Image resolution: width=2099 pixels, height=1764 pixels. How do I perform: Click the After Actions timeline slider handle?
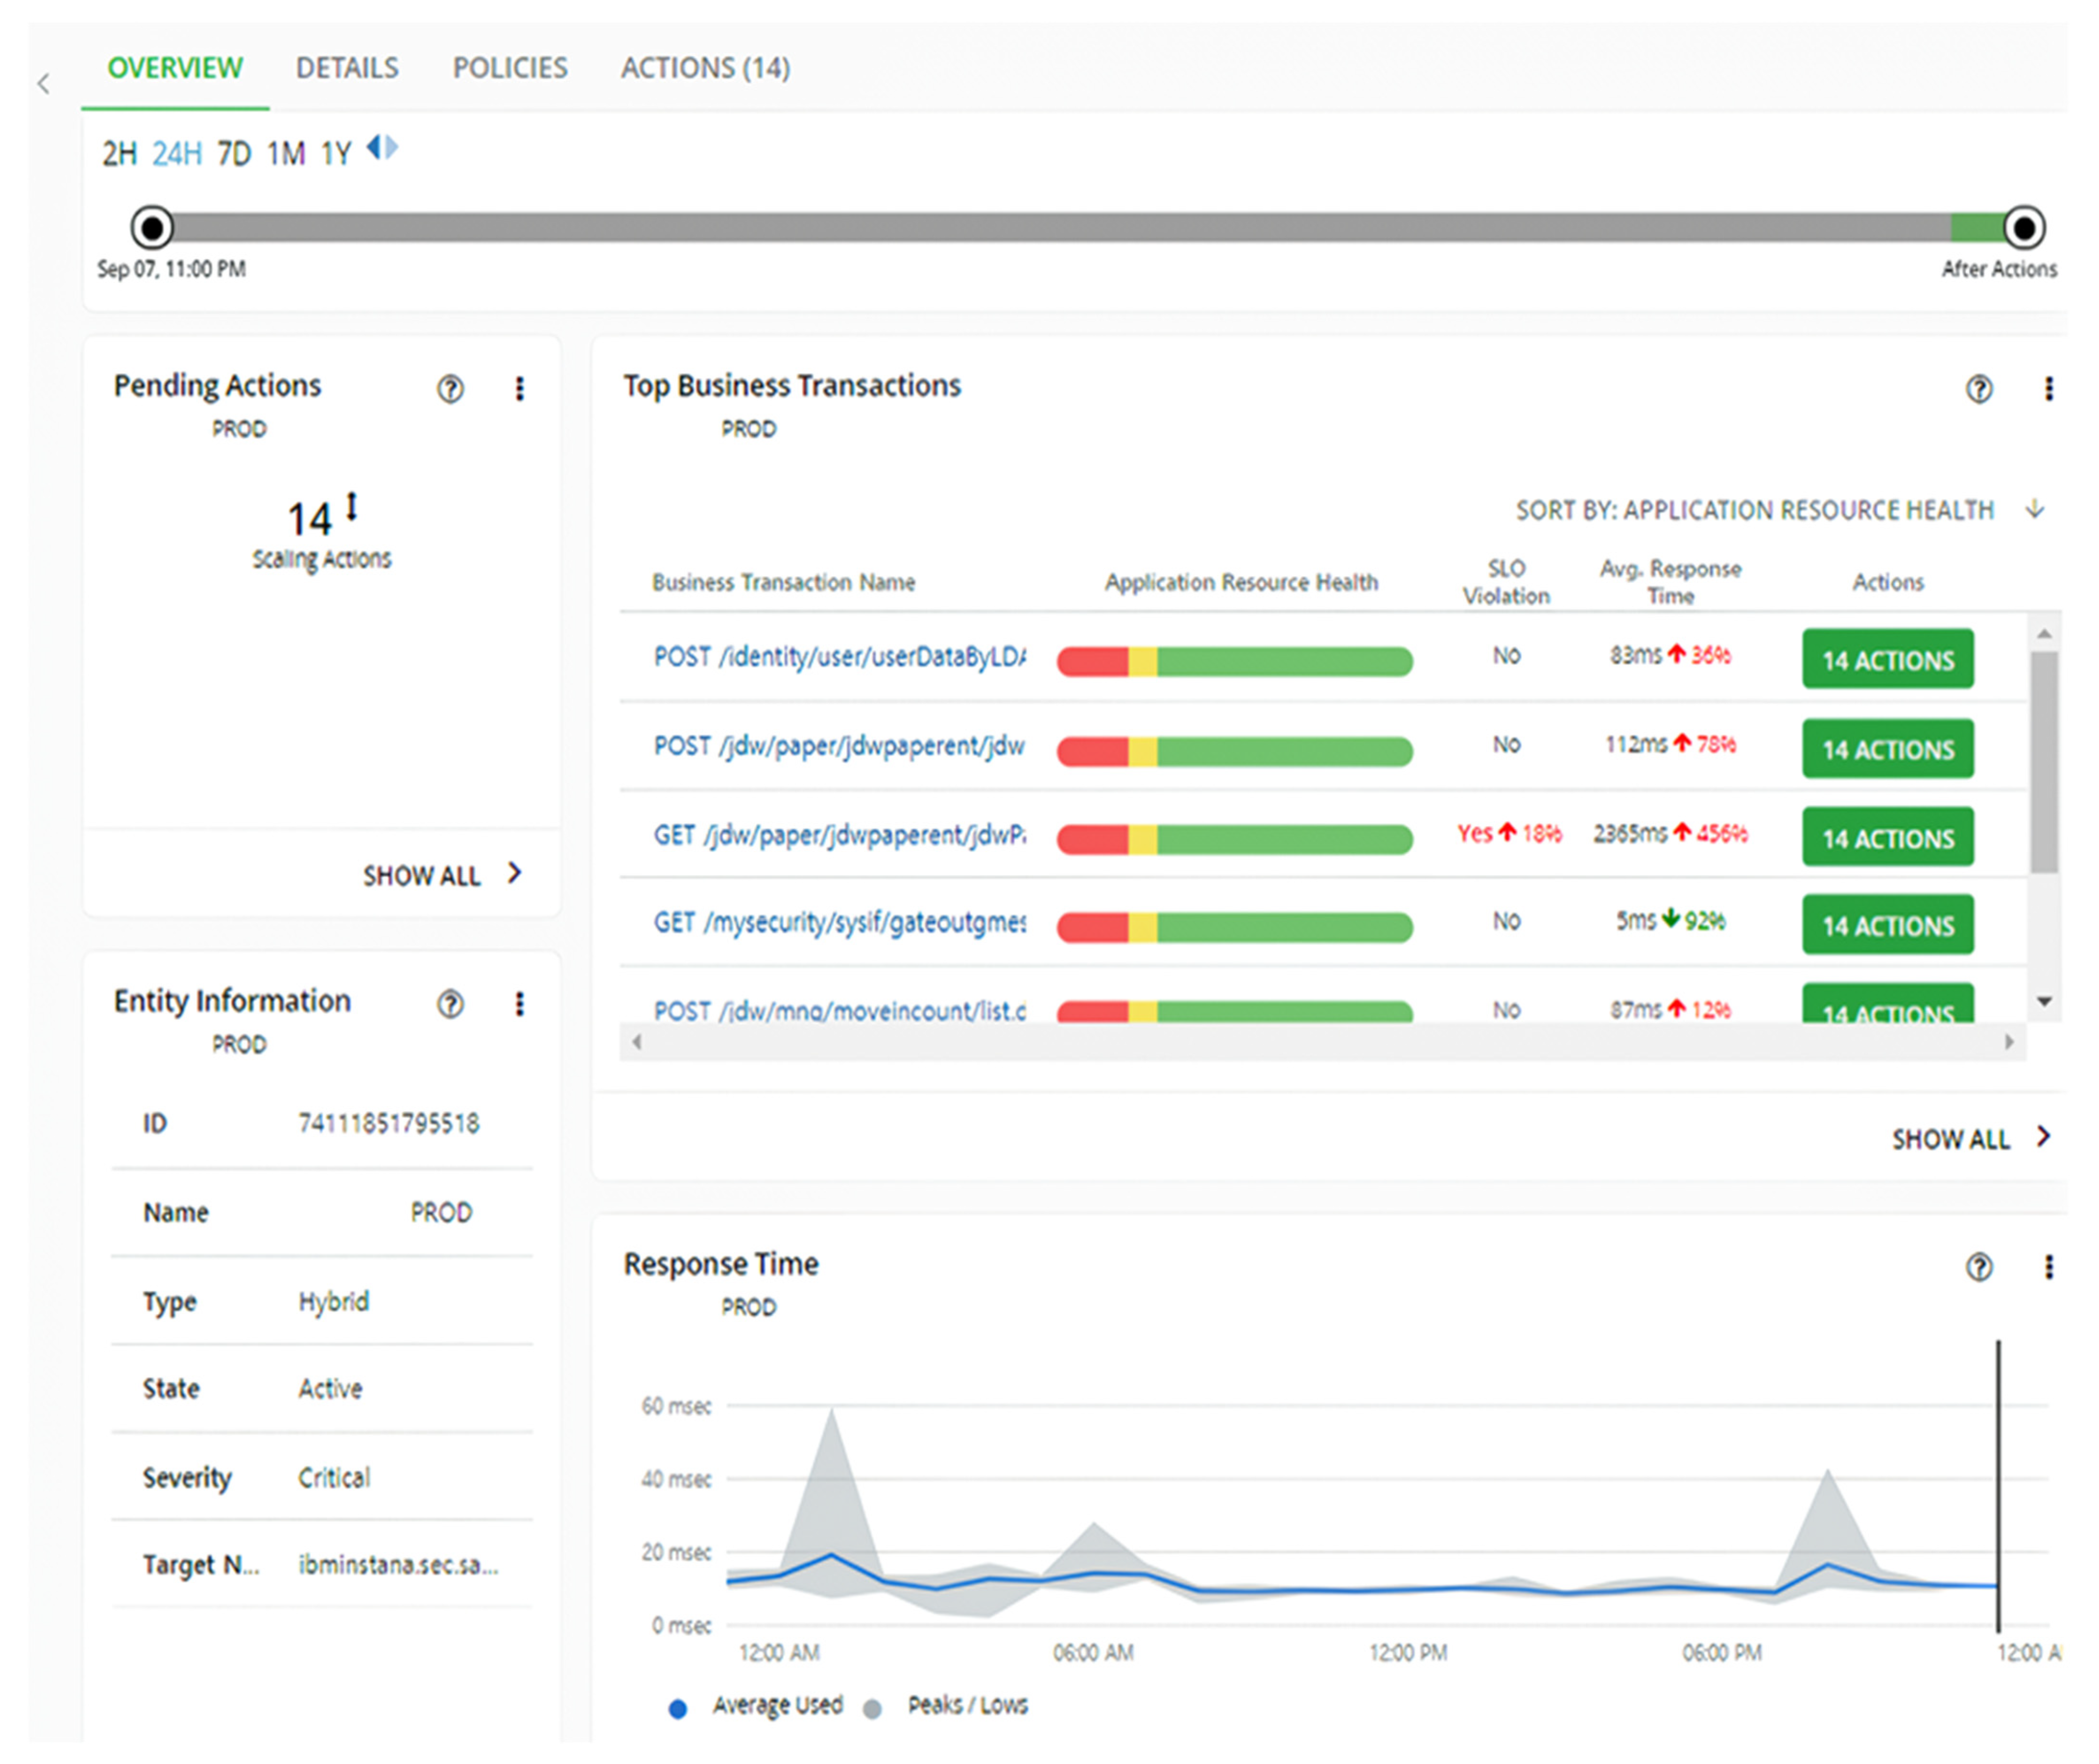click(2023, 228)
